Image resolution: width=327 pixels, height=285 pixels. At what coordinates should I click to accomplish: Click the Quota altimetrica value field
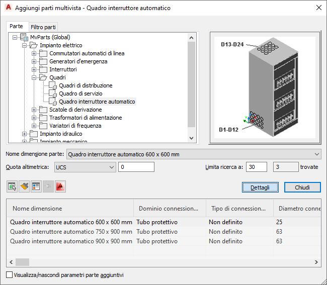[x=136, y=167]
